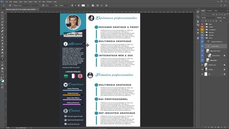Hide the red-labeled layer group
229x129 pixels.
point(202,27)
